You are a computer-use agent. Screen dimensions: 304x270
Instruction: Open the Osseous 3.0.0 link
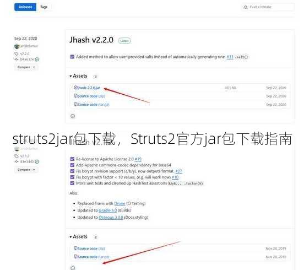coord(111,218)
